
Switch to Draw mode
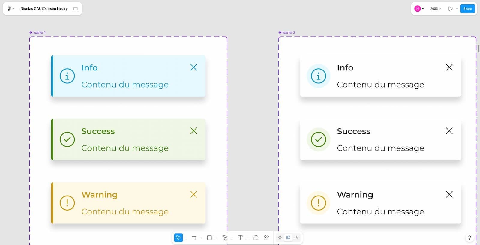(280, 238)
